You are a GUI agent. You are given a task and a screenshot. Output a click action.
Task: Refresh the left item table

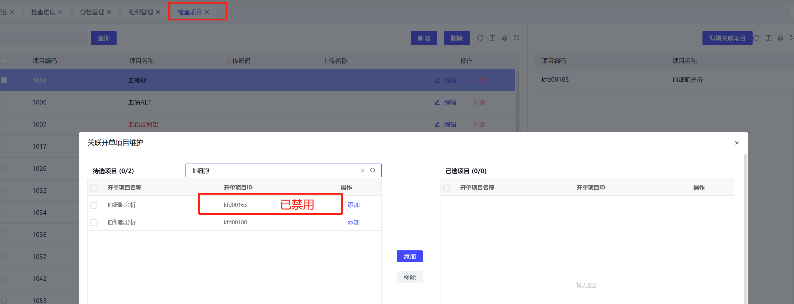[x=480, y=38]
